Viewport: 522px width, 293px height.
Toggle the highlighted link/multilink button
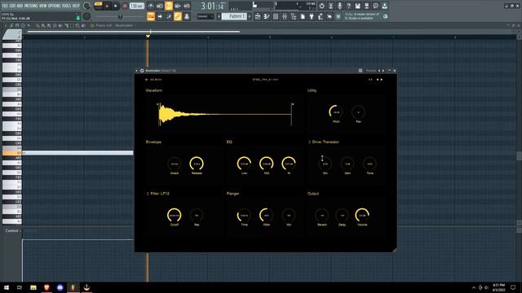178,16
